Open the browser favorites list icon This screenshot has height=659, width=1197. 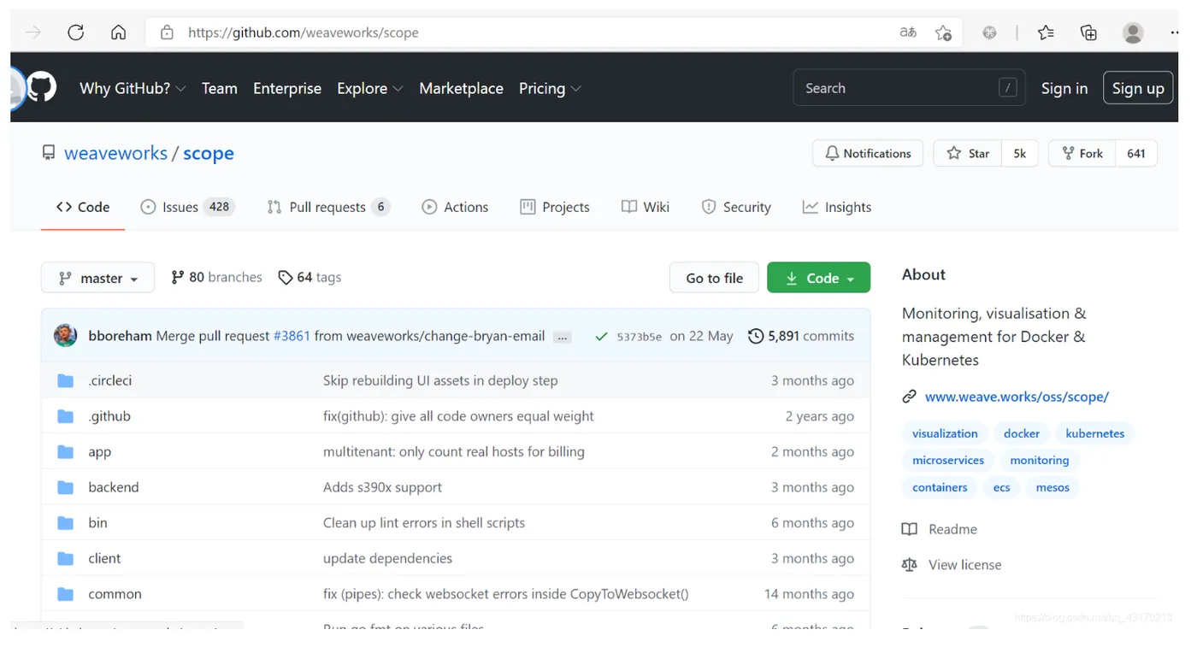coord(1046,32)
